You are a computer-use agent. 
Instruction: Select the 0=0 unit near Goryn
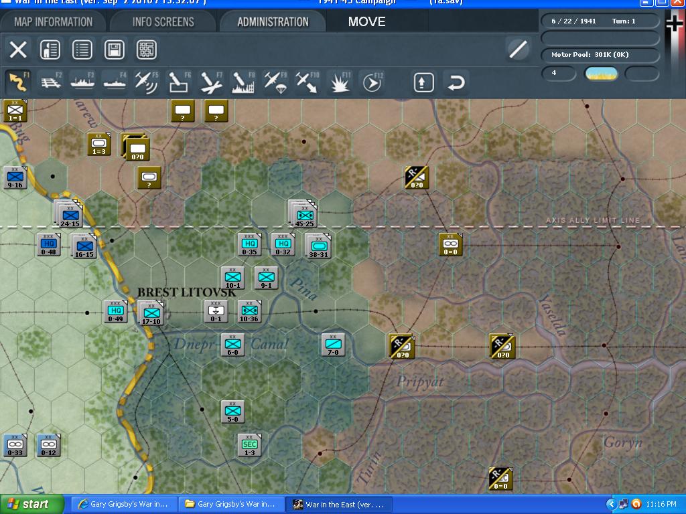pyautogui.click(x=500, y=479)
